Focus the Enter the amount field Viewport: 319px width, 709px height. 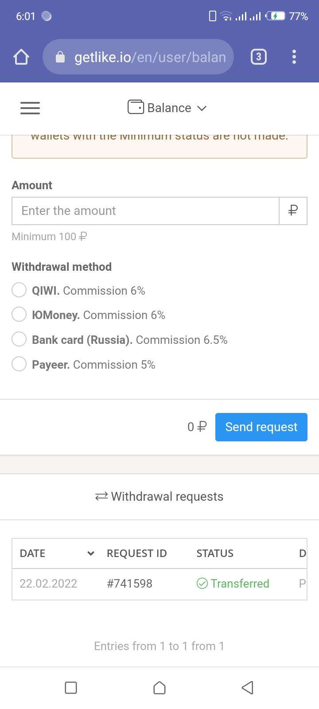point(146,211)
